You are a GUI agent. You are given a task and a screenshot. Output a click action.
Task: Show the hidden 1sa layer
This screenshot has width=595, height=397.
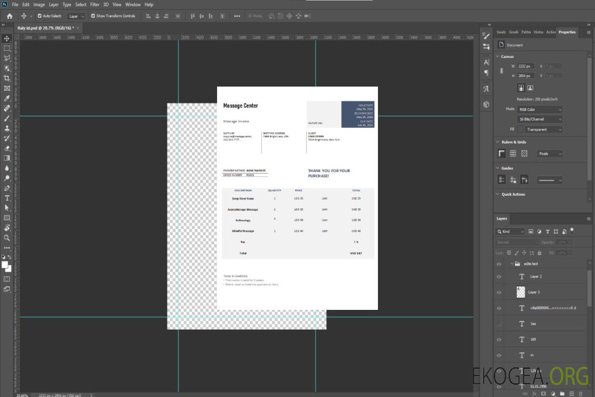click(499, 324)
